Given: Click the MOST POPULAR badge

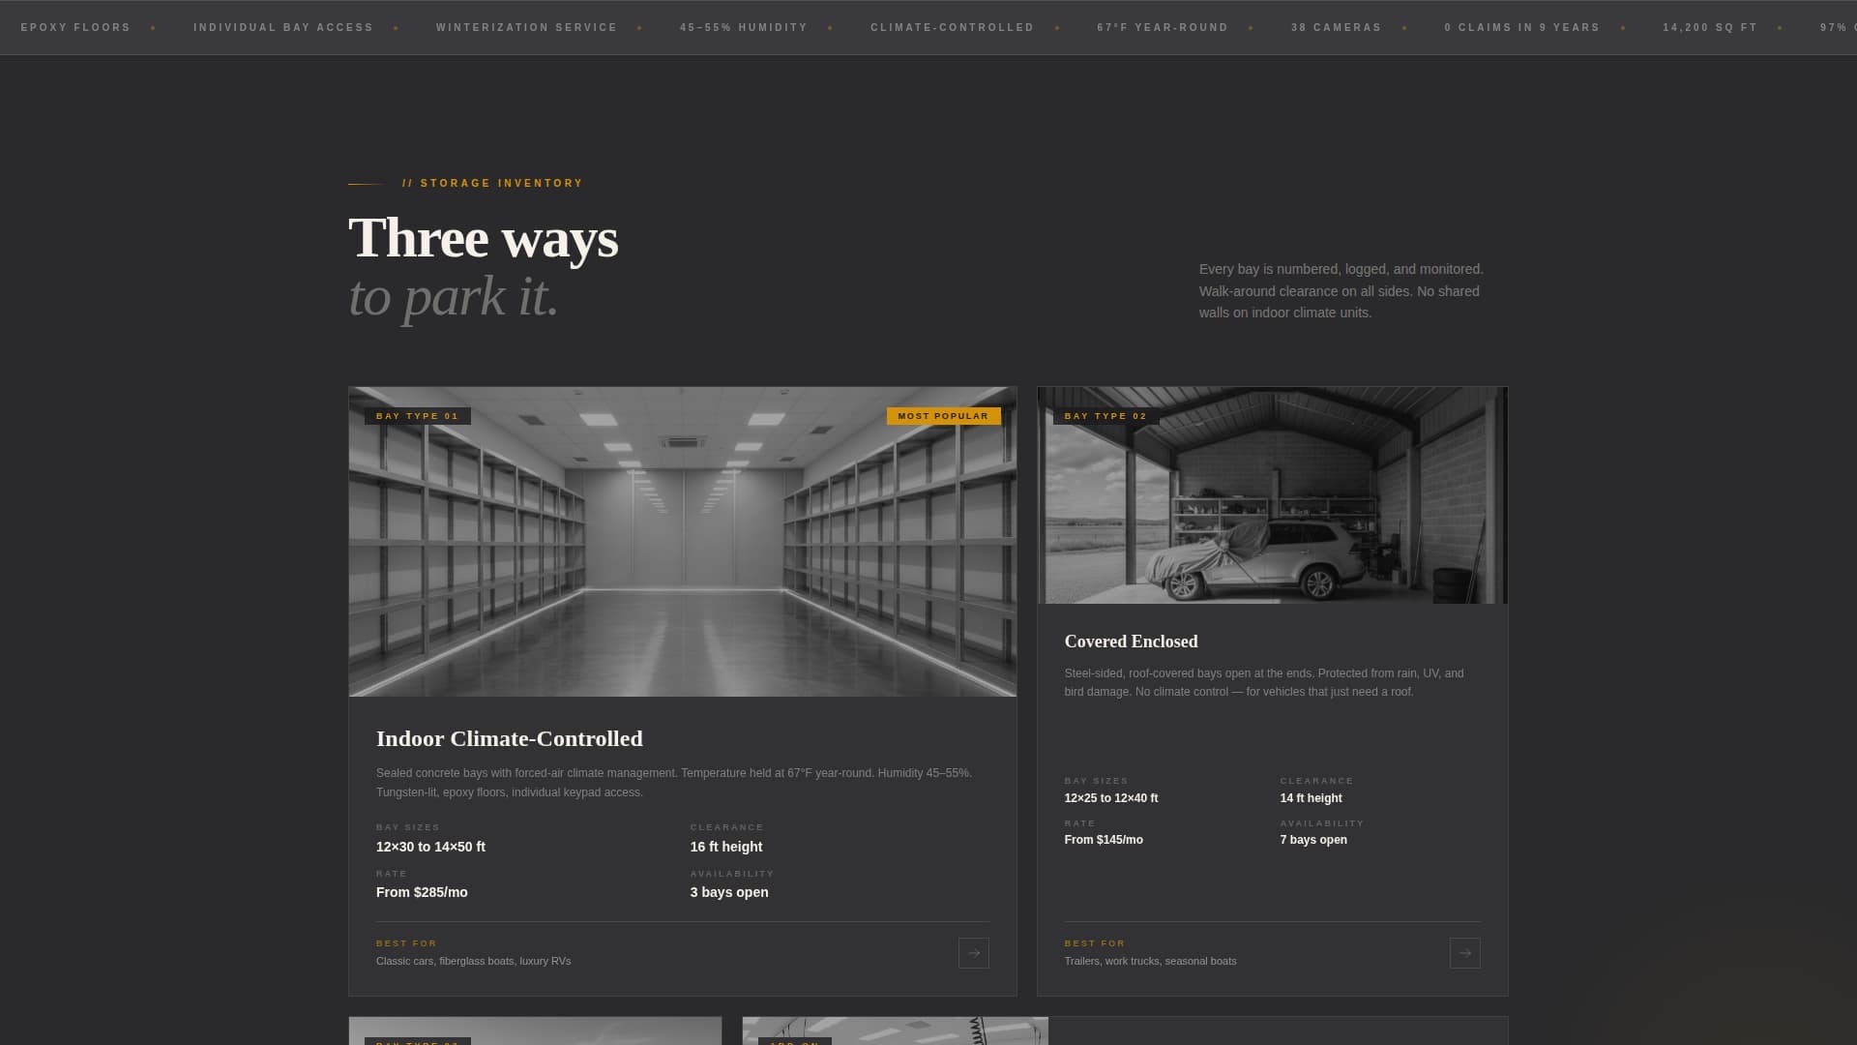Looking at the screenshot, I should click(x=943, y=416).
